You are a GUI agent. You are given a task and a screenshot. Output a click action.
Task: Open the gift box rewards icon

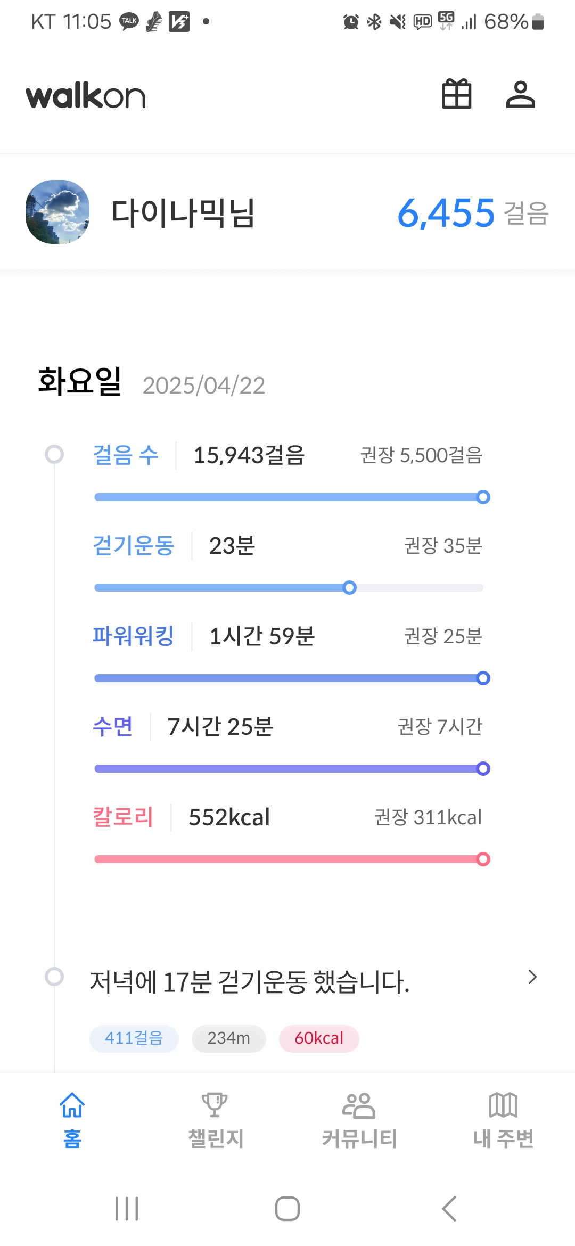(457, 94)
